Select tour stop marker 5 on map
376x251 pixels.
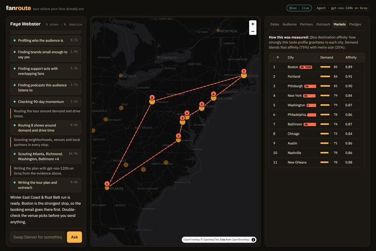point(202,104)
